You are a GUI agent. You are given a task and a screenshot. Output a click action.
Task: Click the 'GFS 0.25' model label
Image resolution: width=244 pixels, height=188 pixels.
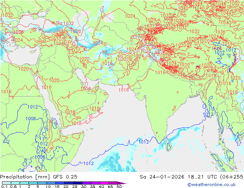pyautogui.click(x=65, y=177)
